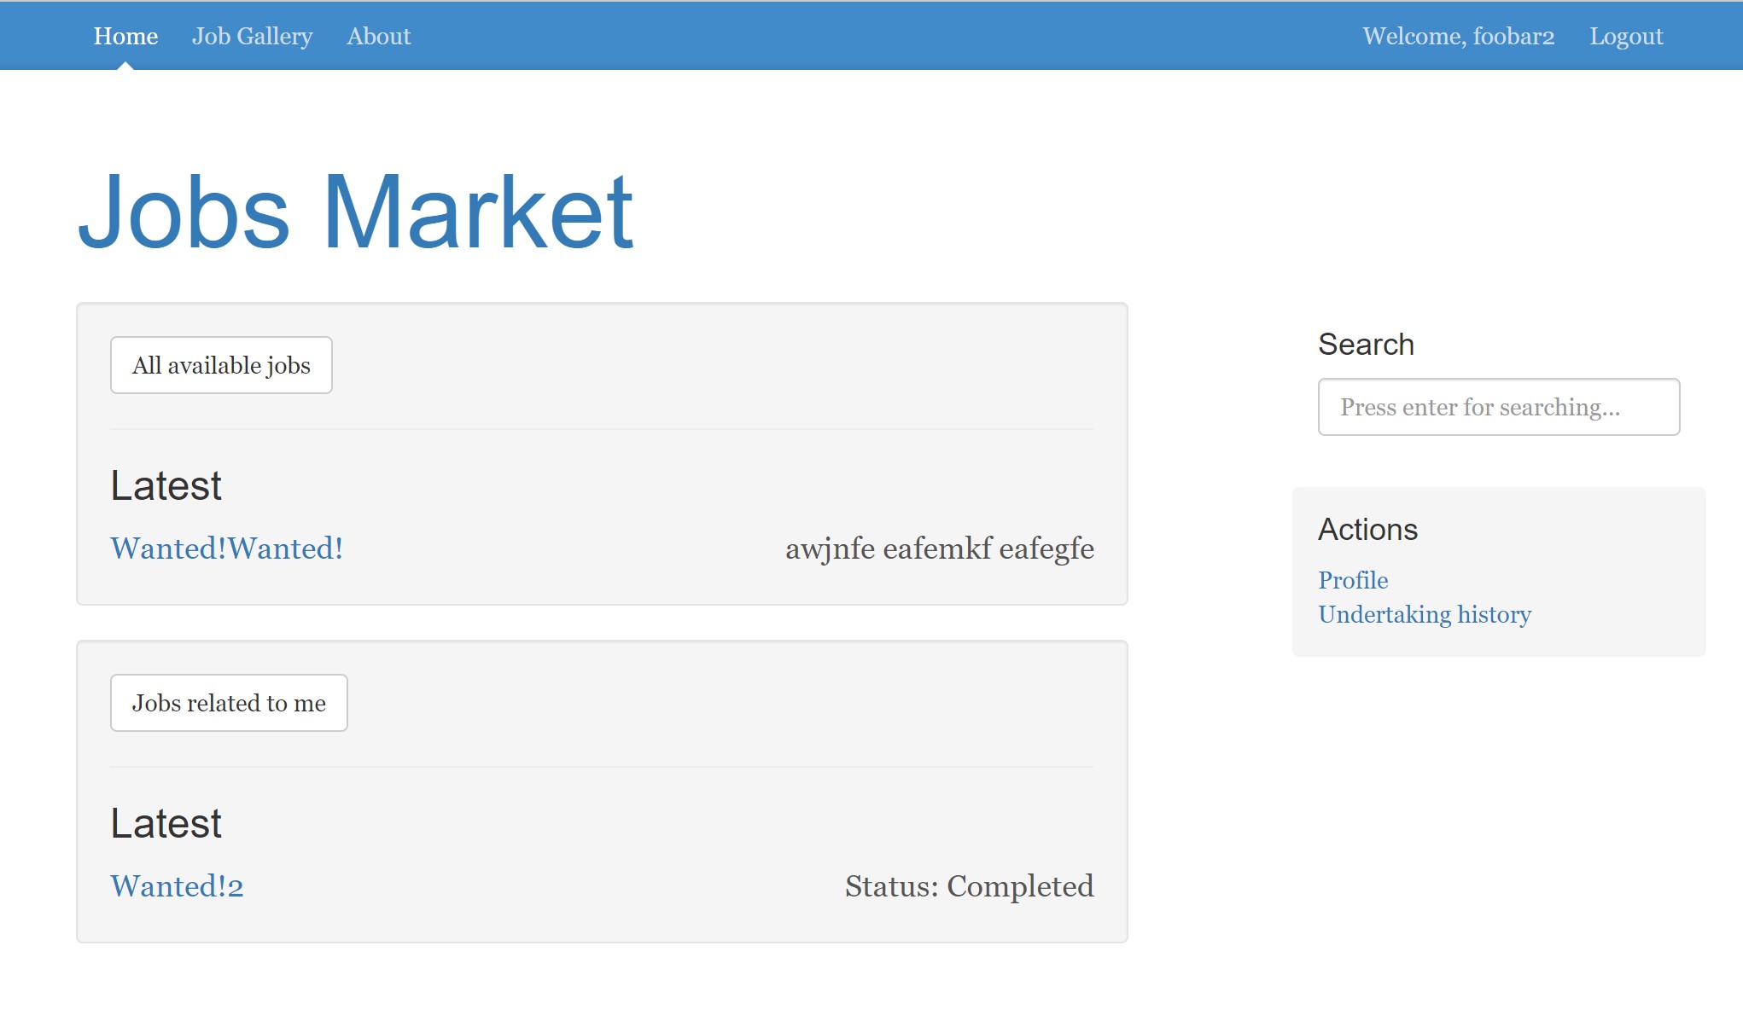Open the Wanted!2 job link
This screenshot has height=1027, width=1743.
(177, 886)
